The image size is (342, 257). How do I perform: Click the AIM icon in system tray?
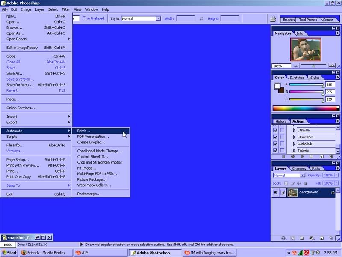294,253
